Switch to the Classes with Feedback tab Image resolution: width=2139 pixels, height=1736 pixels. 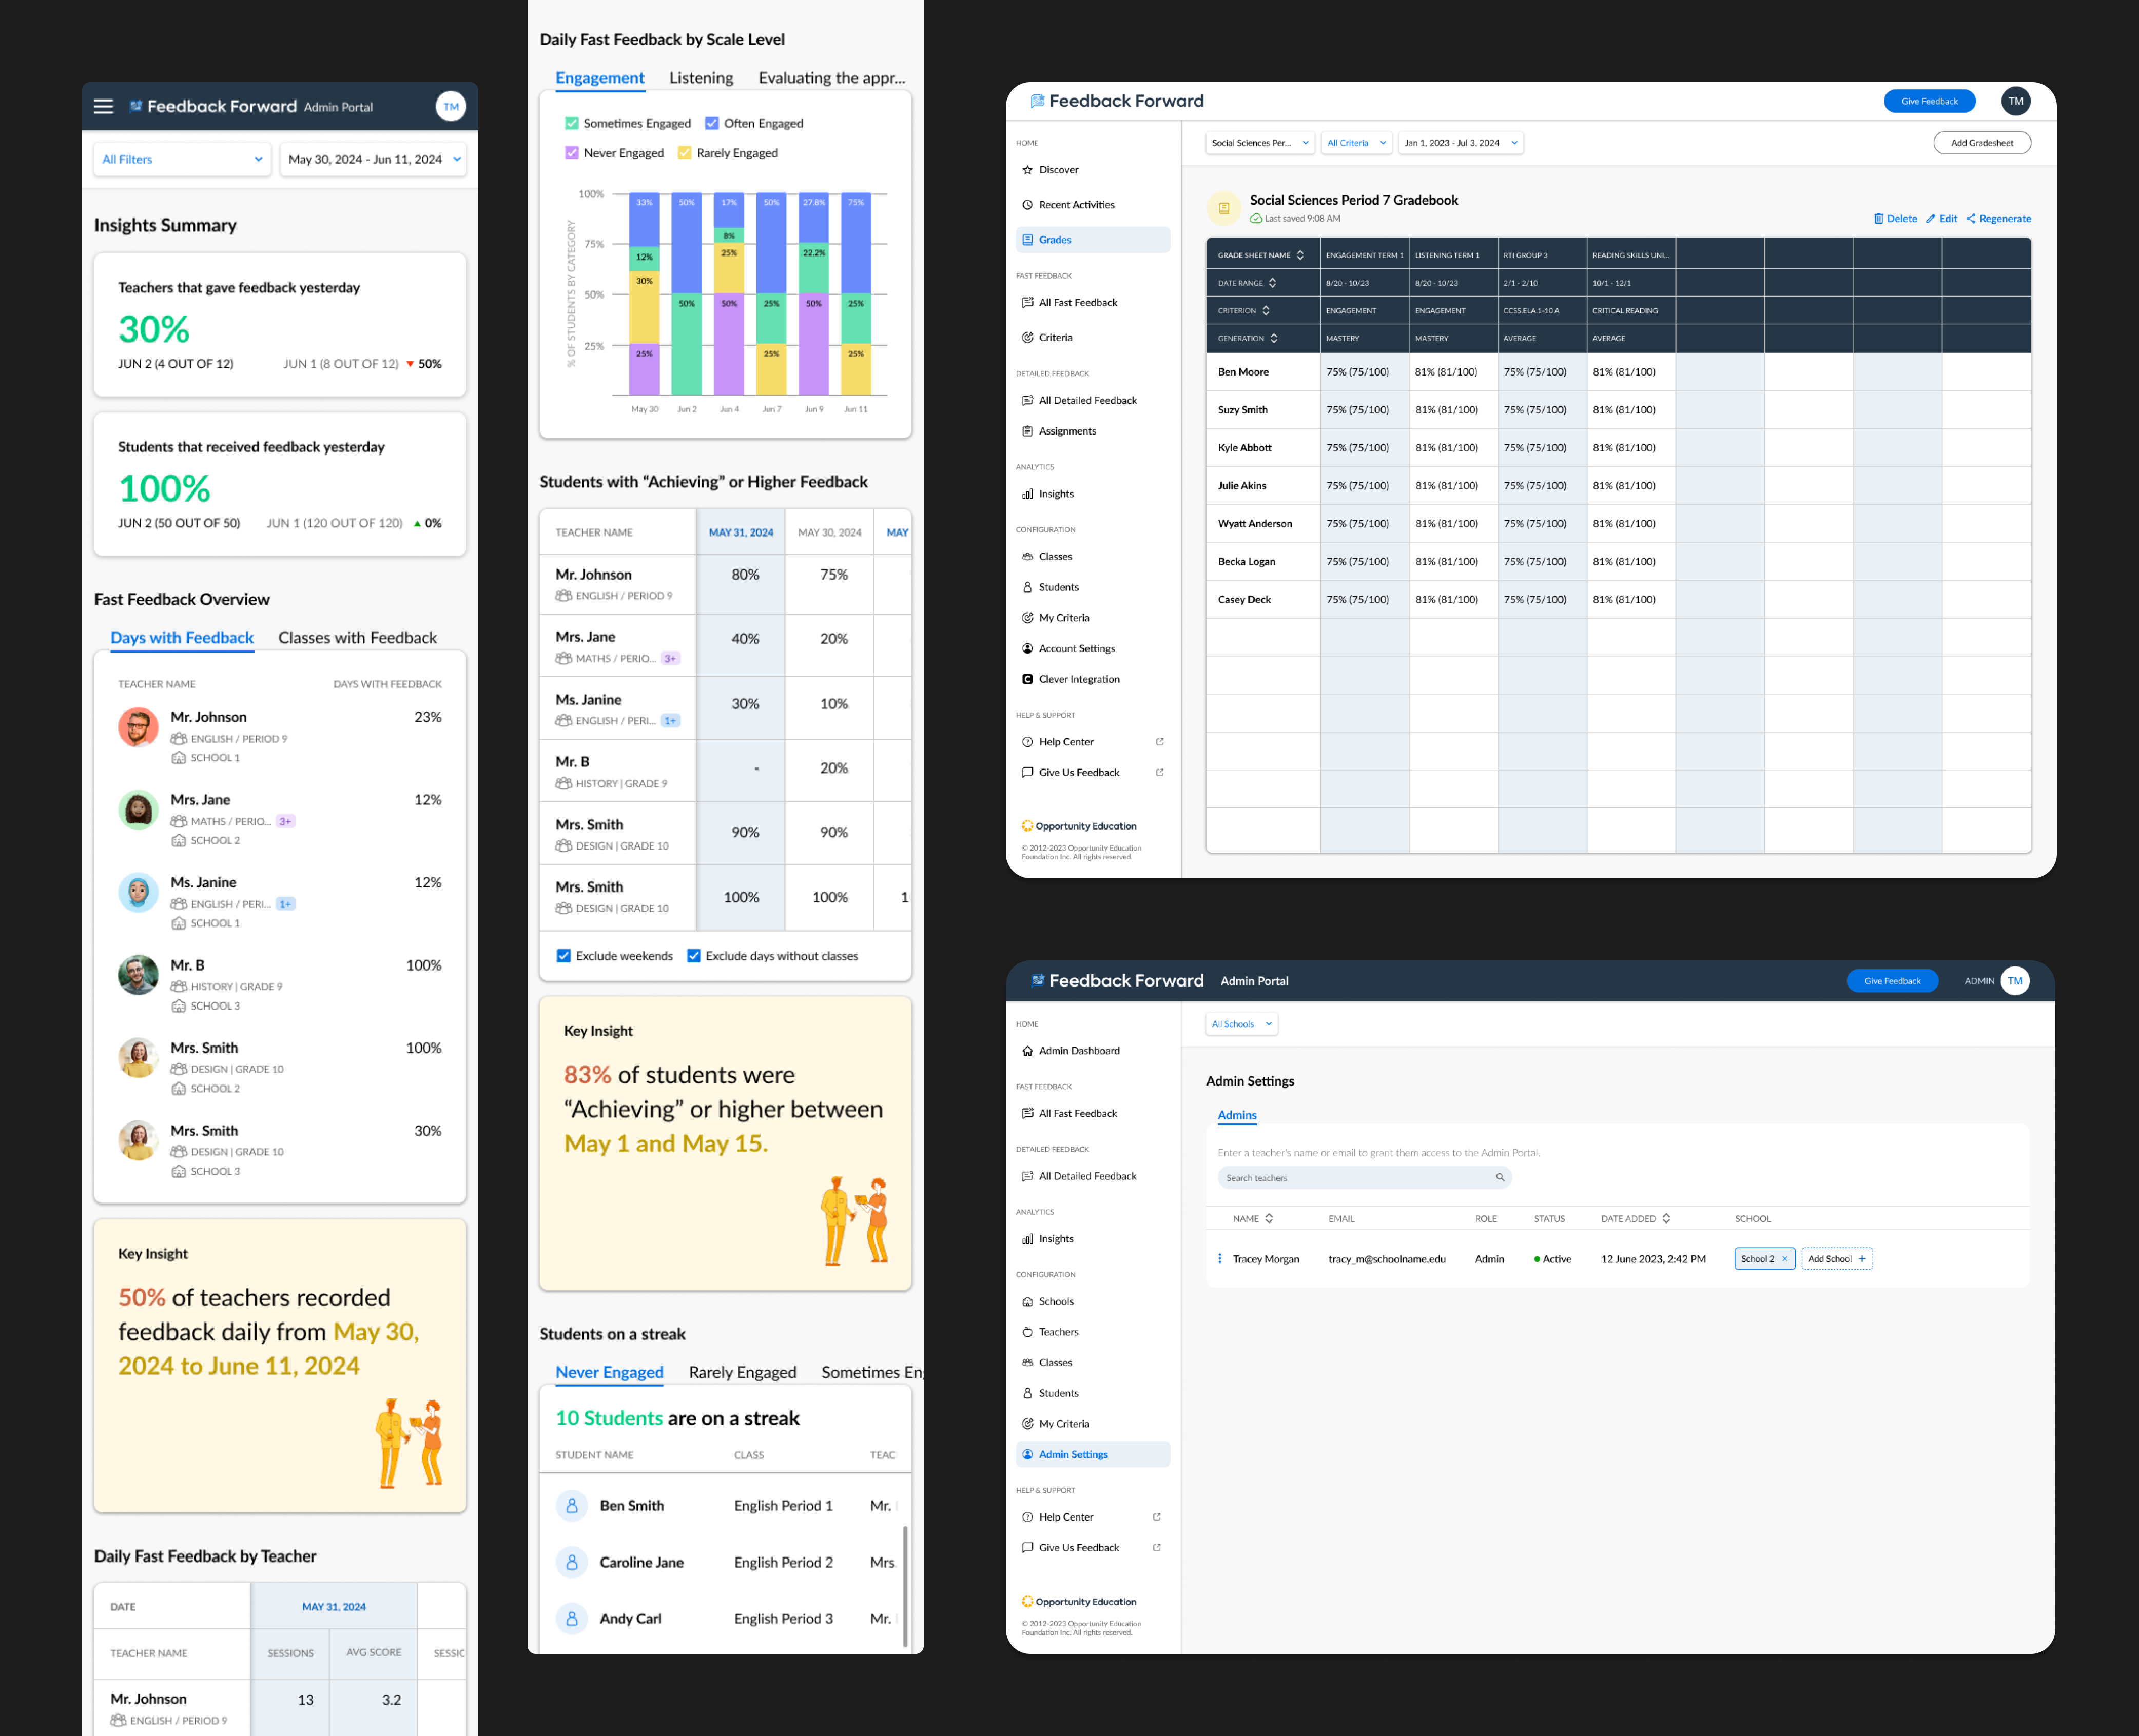coord(357,638)
